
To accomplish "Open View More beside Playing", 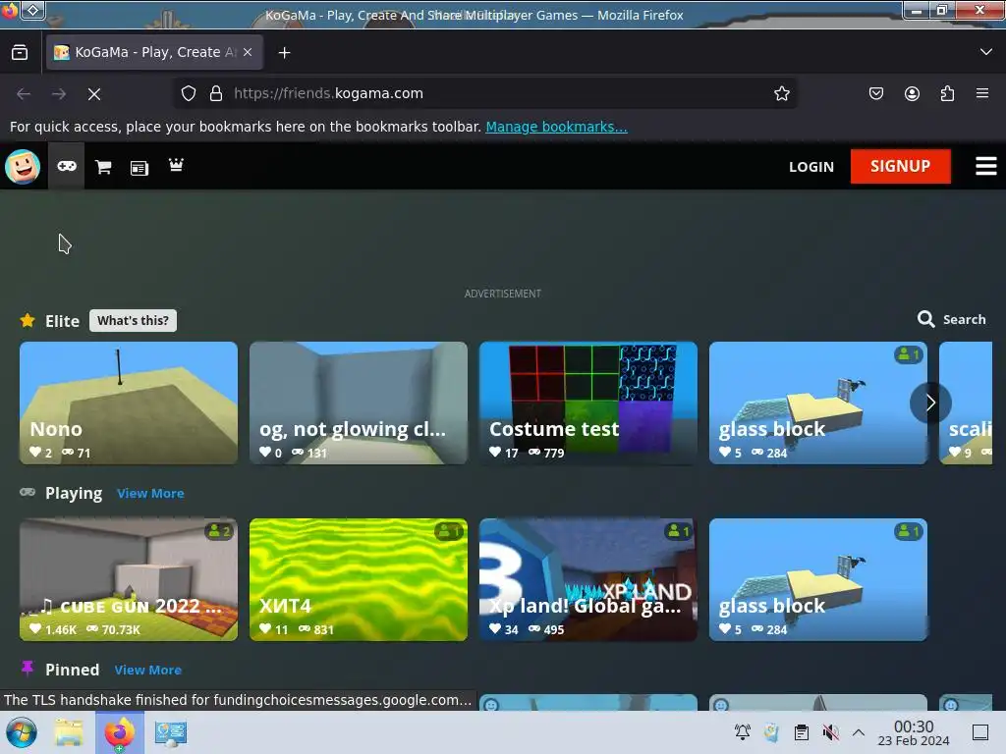I will (x=150, y=493).
